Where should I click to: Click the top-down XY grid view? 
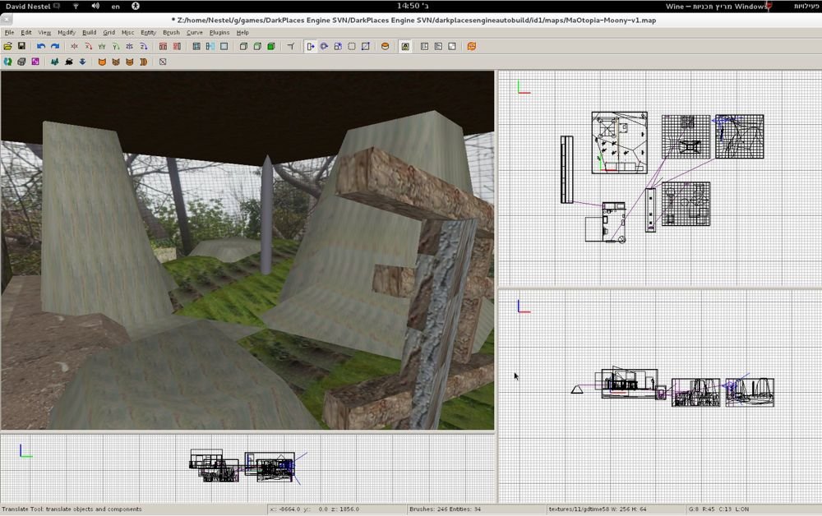click(x=660, y=178)
